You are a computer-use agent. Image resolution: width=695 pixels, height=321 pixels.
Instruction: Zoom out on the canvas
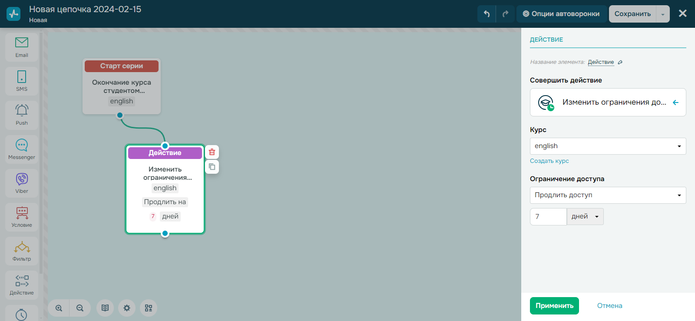coord(80,308)
